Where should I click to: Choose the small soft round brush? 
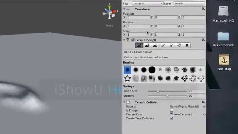tap(135, 70)
